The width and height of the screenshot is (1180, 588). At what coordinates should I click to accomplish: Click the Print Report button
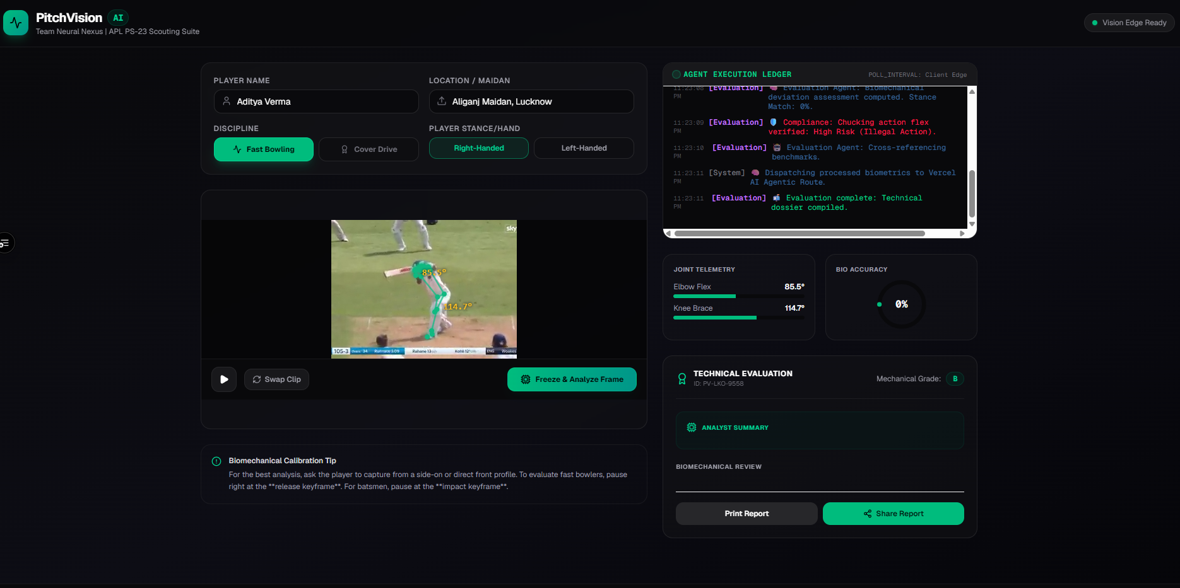(746, 514)
